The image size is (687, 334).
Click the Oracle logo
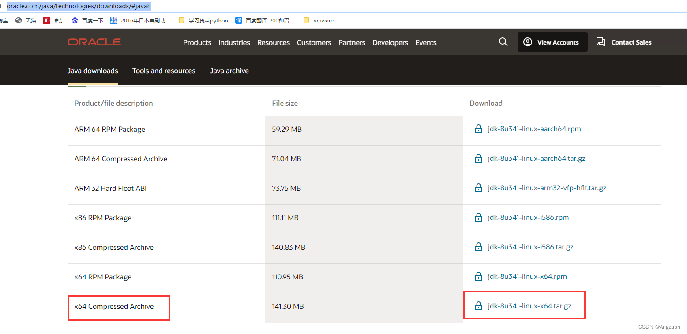click(x=94, y=42)
